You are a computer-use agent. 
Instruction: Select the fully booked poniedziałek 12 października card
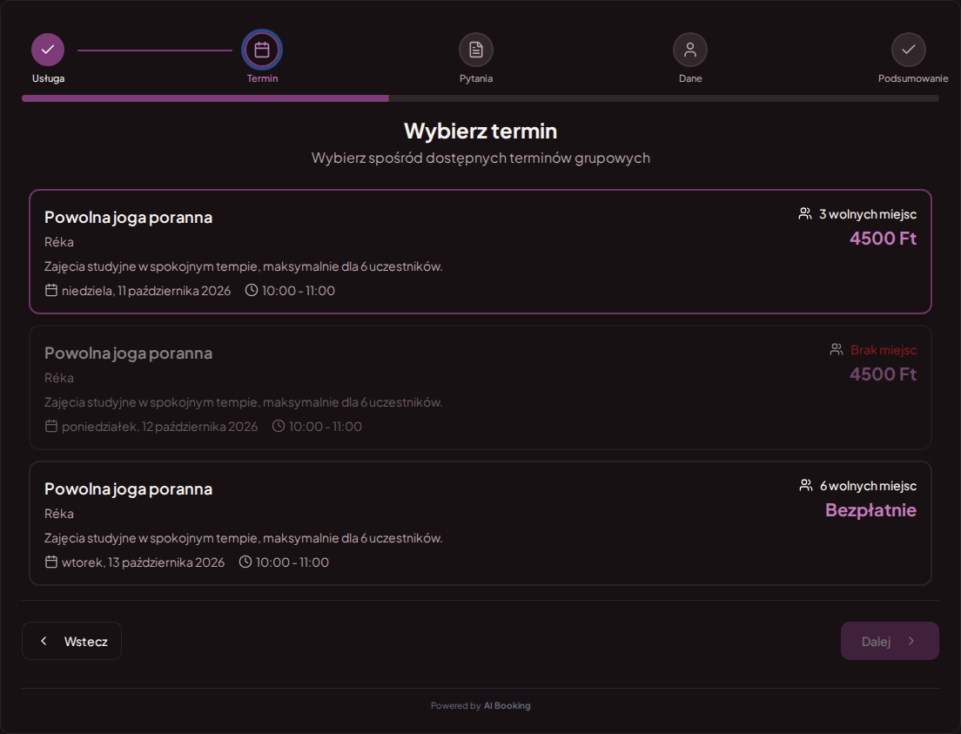[480, 387]
